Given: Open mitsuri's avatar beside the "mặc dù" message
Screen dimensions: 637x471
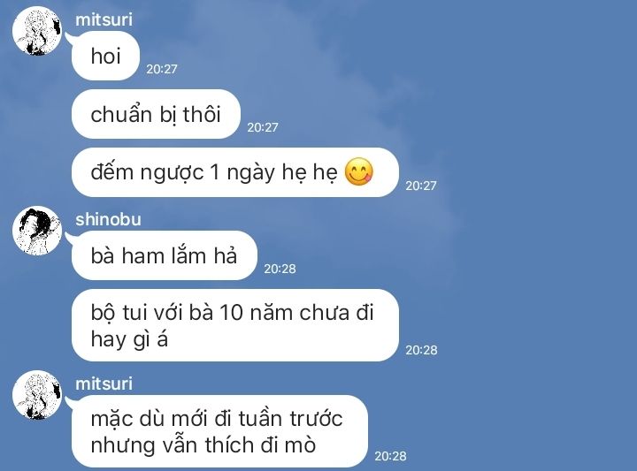Looking at the screenshot, I should 37,395.
